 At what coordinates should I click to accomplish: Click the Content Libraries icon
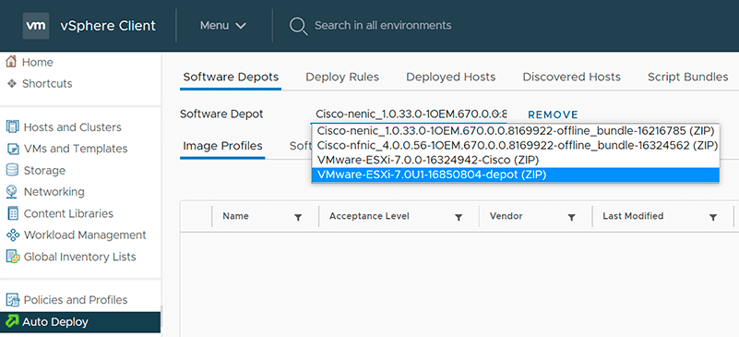point(13,213)
